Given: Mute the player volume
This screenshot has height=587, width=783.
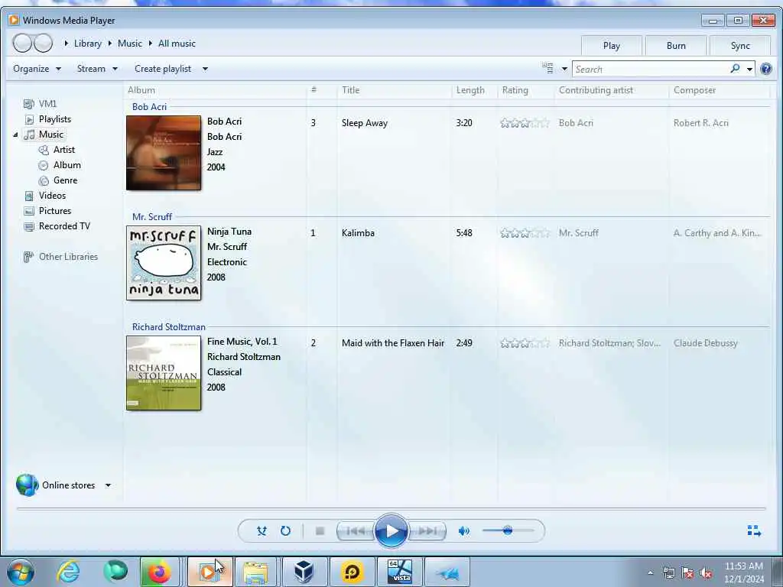Looking at the screenshot, I should coord(464,531).
